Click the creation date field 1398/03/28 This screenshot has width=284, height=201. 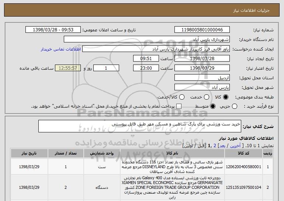[x=202, y=59]
